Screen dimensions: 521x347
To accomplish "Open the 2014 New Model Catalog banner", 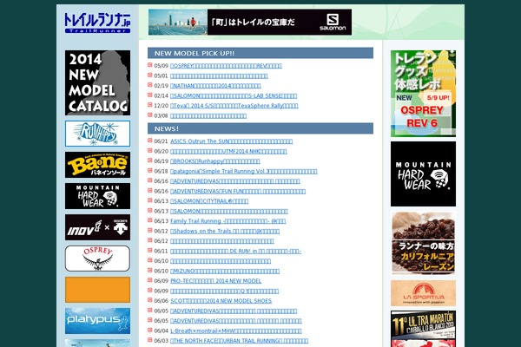I will [x=97, y=82].
